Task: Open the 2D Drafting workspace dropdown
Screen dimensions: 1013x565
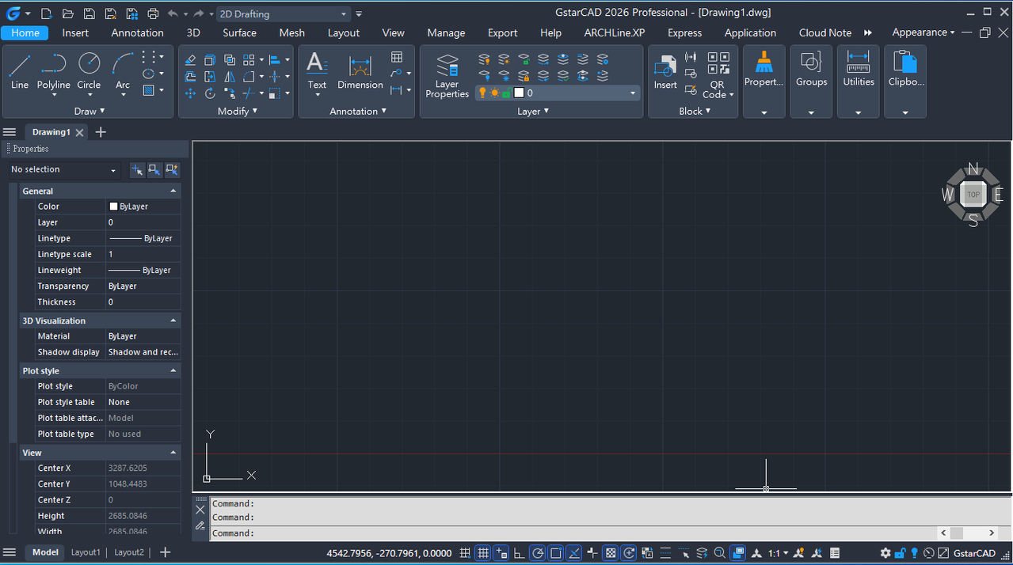Action: pyautogui.click(x=284, y=13)
